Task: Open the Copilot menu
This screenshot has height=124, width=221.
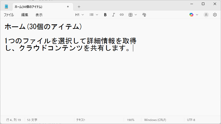Action: click(x=194, y=15)
